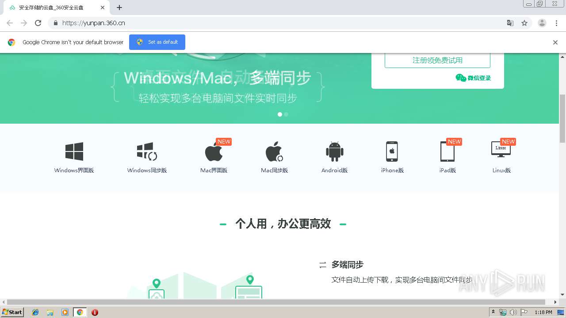Open the media player taskbar icon
This screenshot has height=318, width=566.
[65, 312]
